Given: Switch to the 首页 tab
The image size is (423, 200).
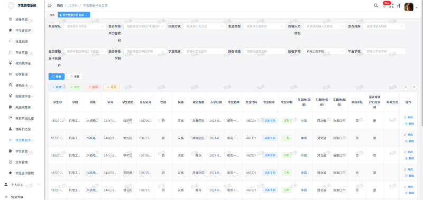Looking at the screenshot, I should click(x=52, y=15).
